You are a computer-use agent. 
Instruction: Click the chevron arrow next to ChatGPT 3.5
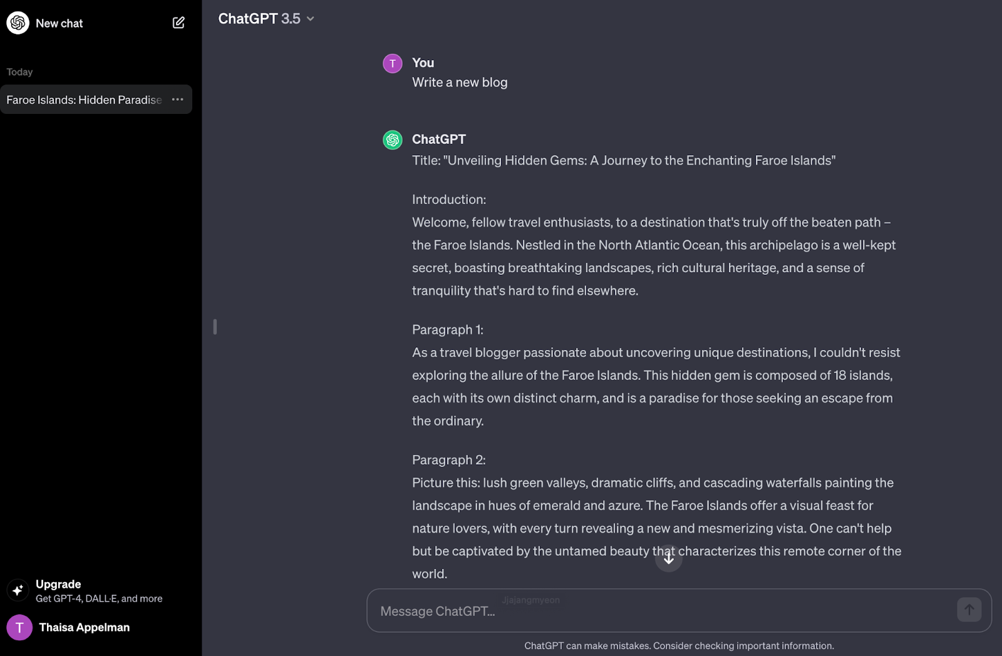tap(311, 19)
